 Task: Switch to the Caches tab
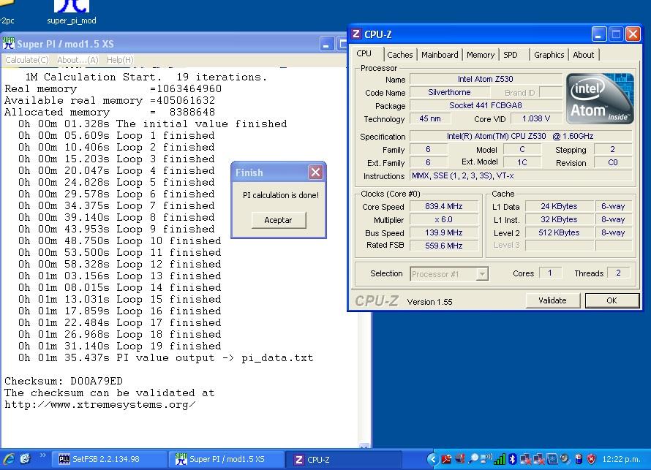pyautogui.click(x=400, y=54)
